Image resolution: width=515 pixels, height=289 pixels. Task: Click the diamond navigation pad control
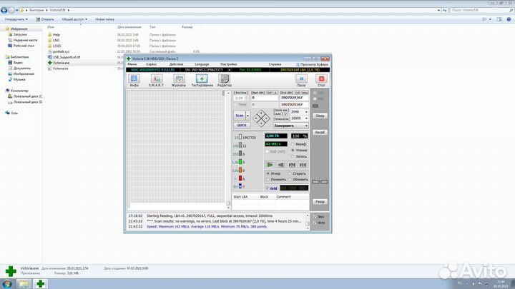tap(262, 118)
